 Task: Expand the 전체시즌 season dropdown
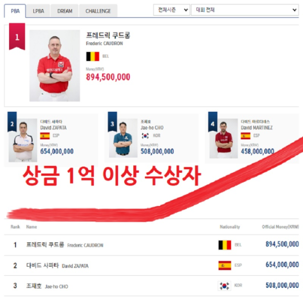(172, 10)
